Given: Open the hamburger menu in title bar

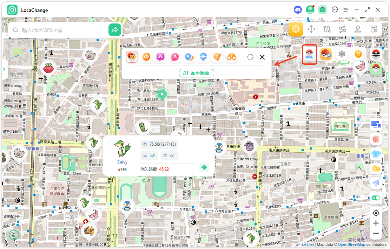Looking at the screenshot, I should [346, 10].
